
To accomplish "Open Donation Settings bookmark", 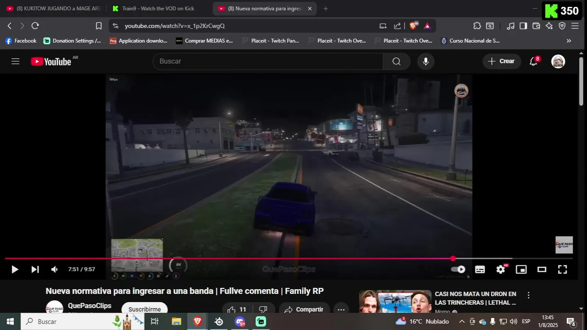I will point(72,41).
